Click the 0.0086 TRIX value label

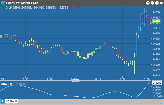point(157,83)
